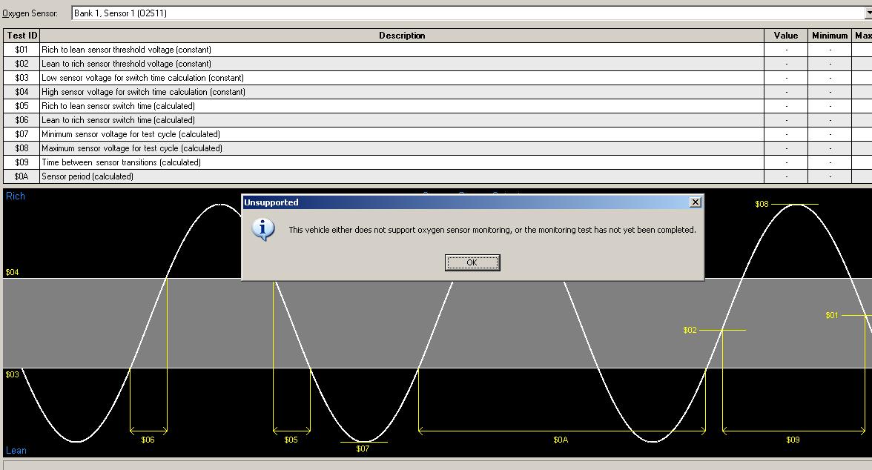Click the Rich label on the graph
The height and width of the screenshot is (470, 872).
(x=16, y=196)
